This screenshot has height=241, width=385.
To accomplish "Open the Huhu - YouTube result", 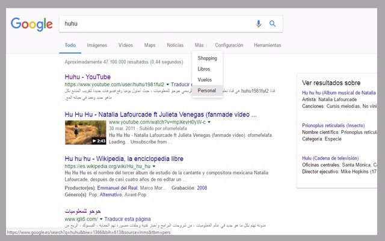I will click(x=88, y=77).
